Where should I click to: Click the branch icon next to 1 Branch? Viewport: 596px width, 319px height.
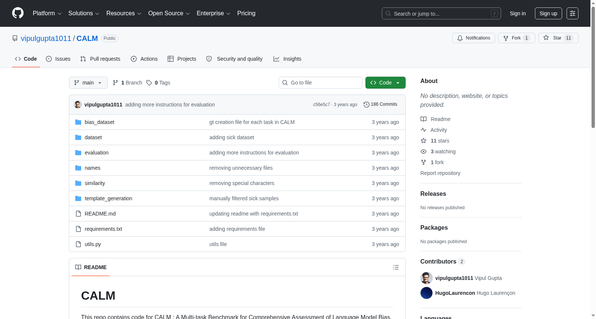tap(115, 83)
